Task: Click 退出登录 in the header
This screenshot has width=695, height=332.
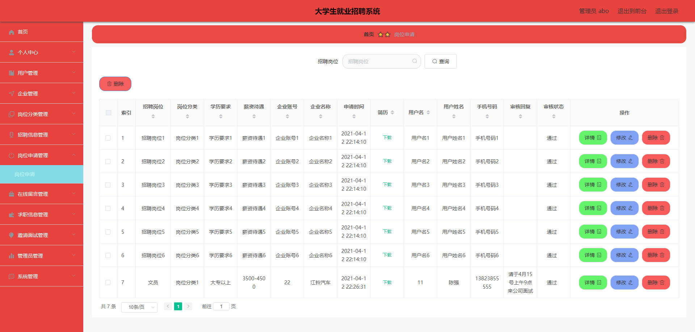Action: click(667, 11)
